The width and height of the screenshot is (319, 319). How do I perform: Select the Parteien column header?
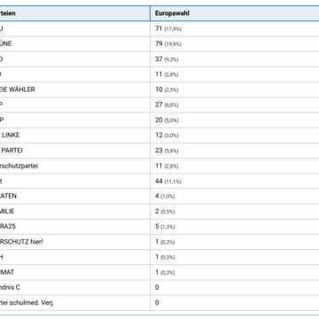point(75,13)
